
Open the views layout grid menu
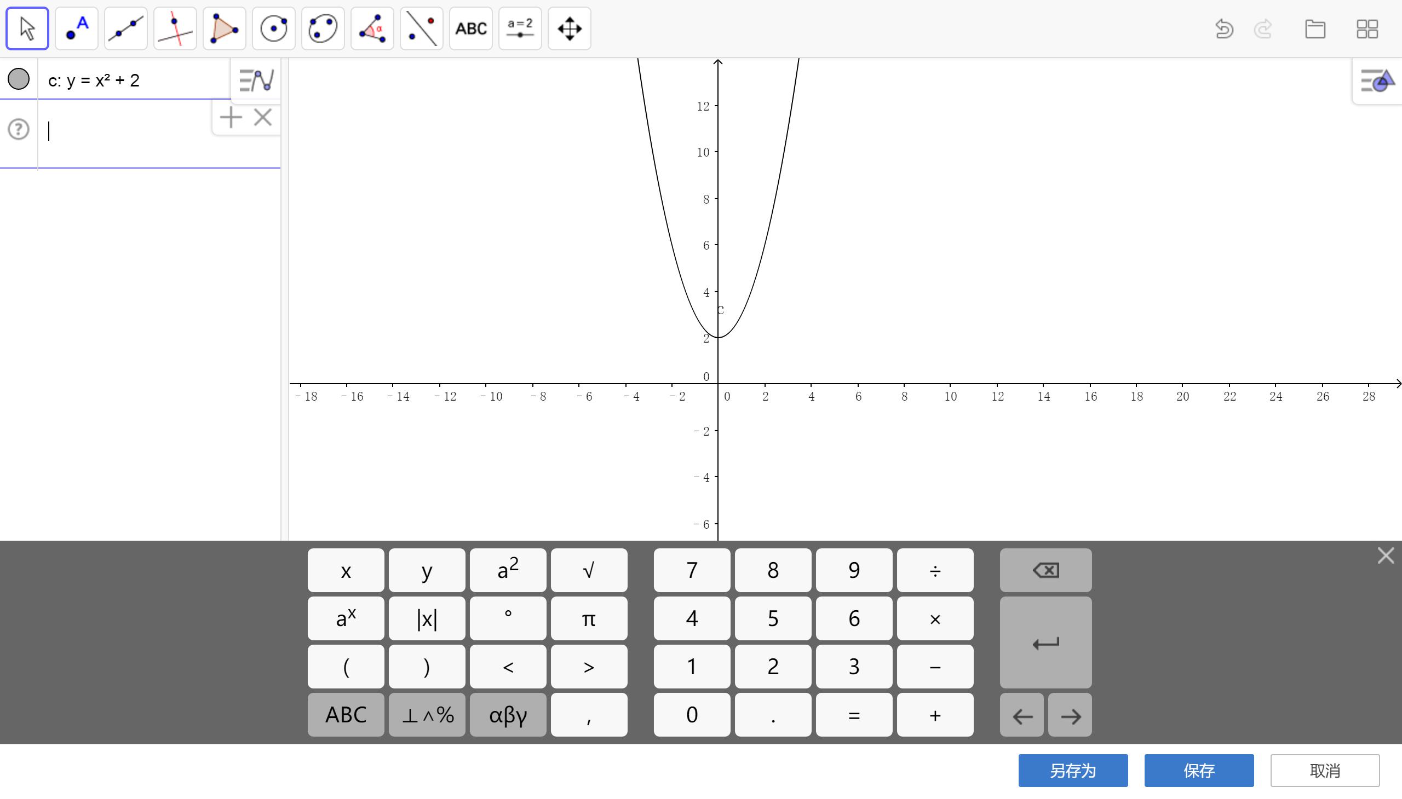pyautogui.click(x=1367, y=29)
